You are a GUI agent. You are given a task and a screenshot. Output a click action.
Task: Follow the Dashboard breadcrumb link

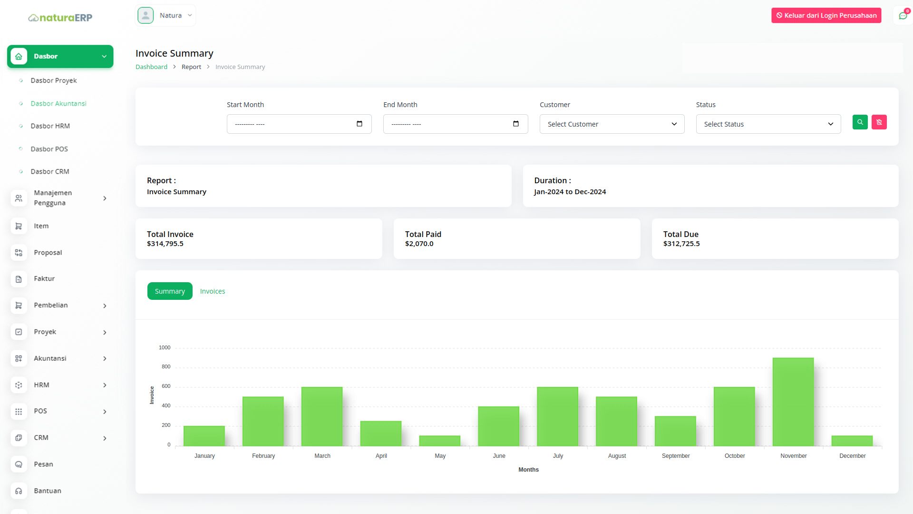151,67
